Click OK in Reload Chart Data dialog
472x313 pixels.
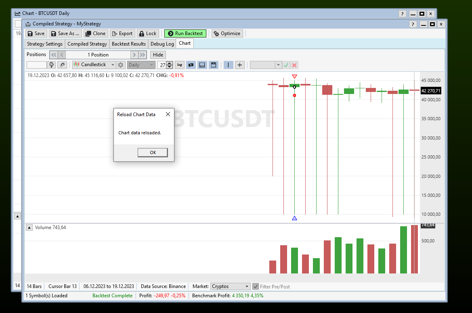click(x=153, y=152)
